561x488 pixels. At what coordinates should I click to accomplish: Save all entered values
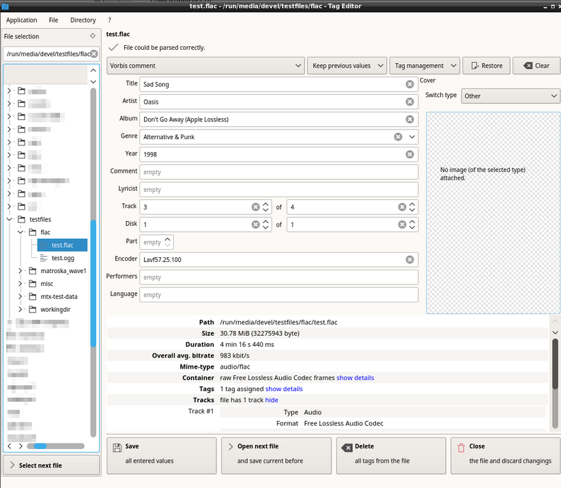(x=162, y=455)
